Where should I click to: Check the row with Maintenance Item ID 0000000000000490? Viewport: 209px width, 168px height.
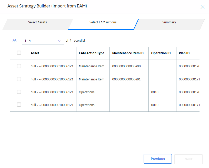tap(19, 66)
